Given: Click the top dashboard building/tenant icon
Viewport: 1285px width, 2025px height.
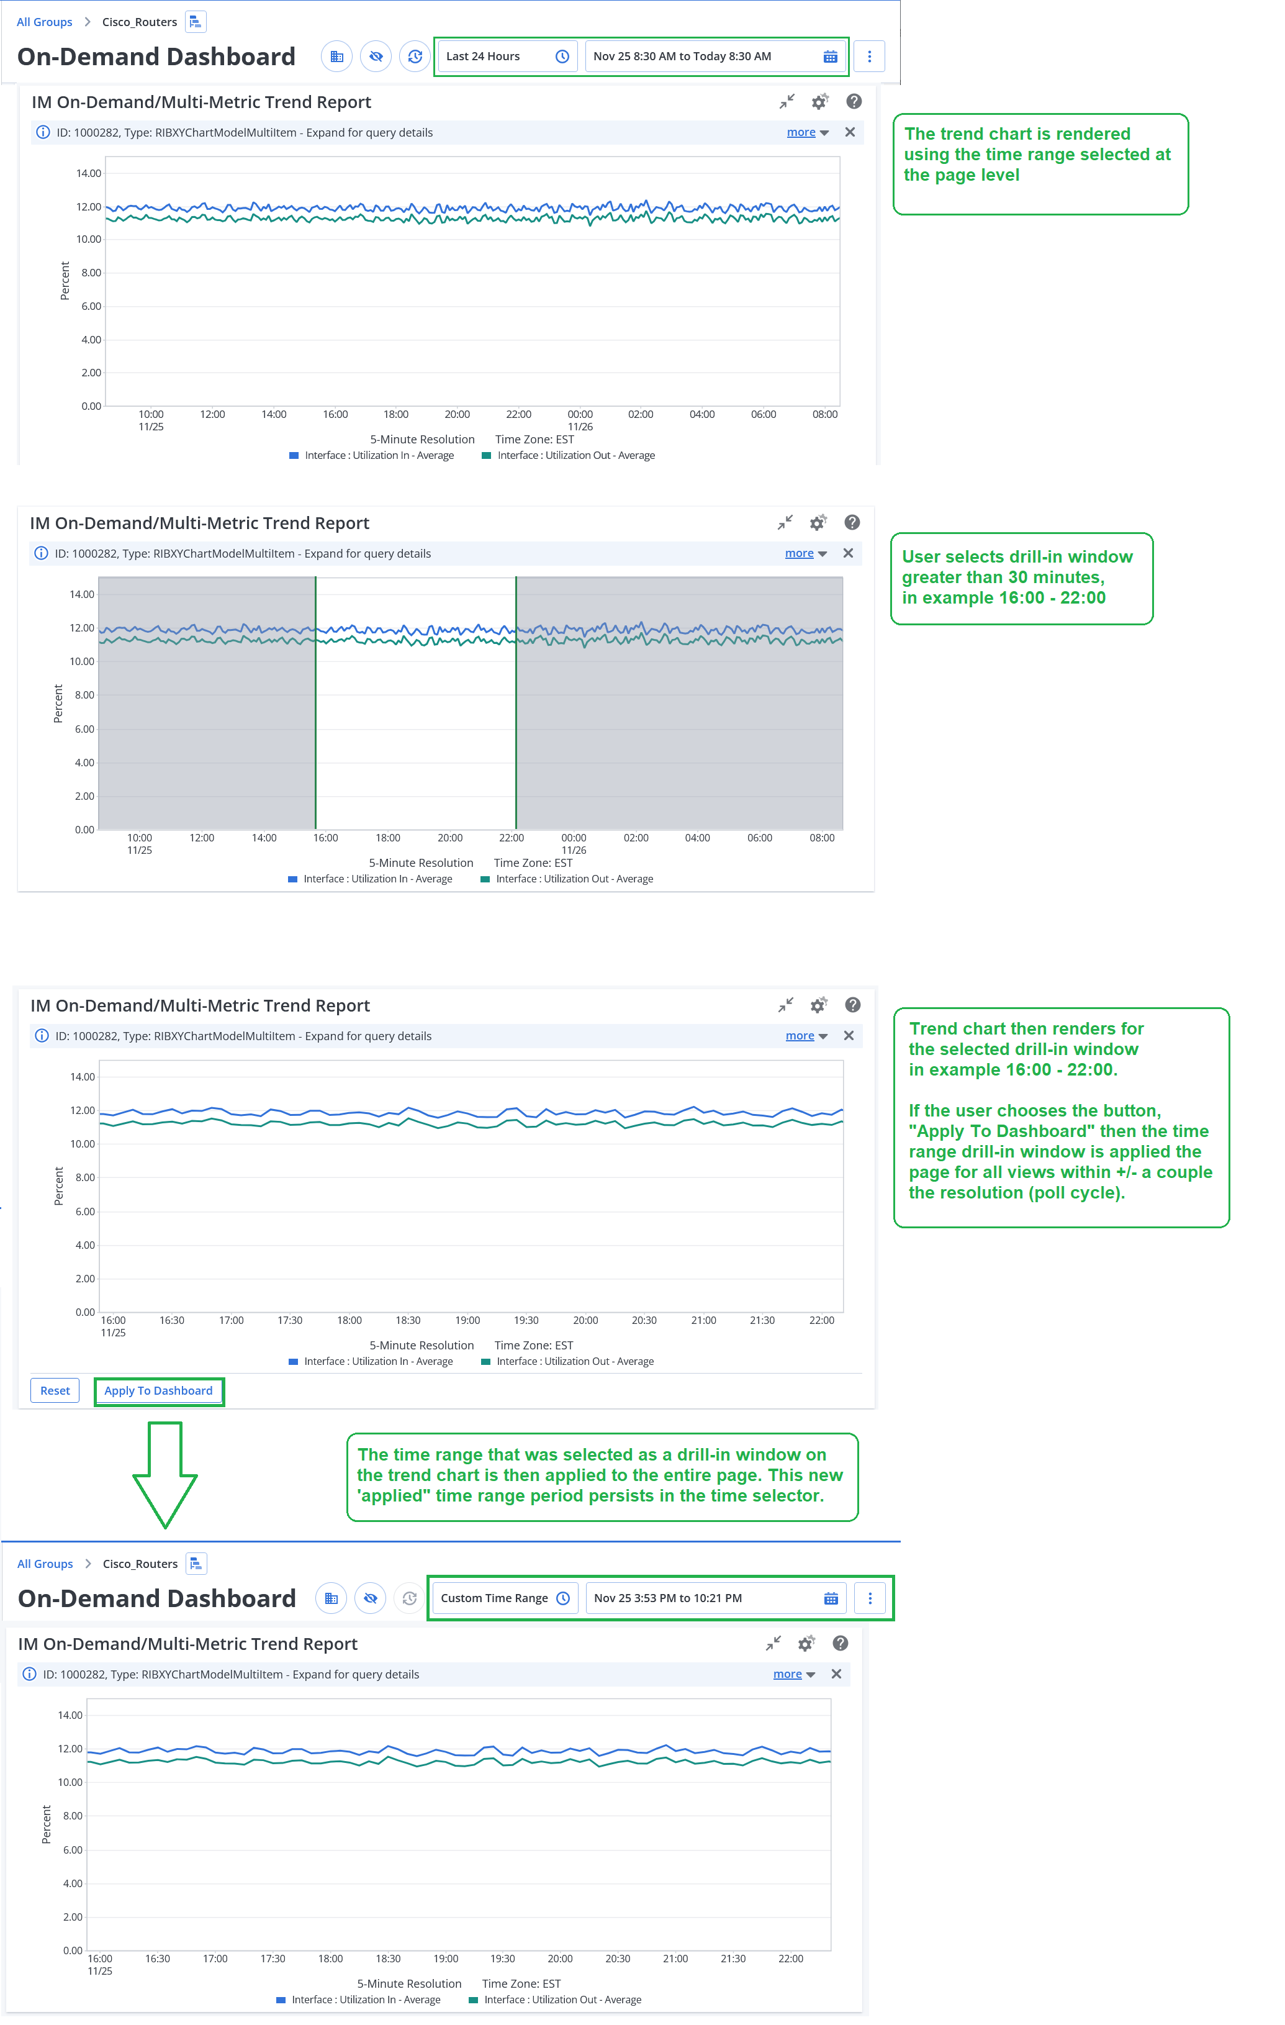Looking at the screenshot, I should click(x=336, y=57).
